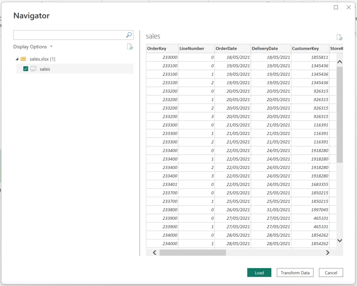
Task: Click the Transform Data button
Action: pos(295,272)
